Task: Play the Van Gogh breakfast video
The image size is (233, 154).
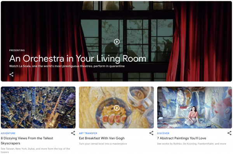Action: pos(117,108)
